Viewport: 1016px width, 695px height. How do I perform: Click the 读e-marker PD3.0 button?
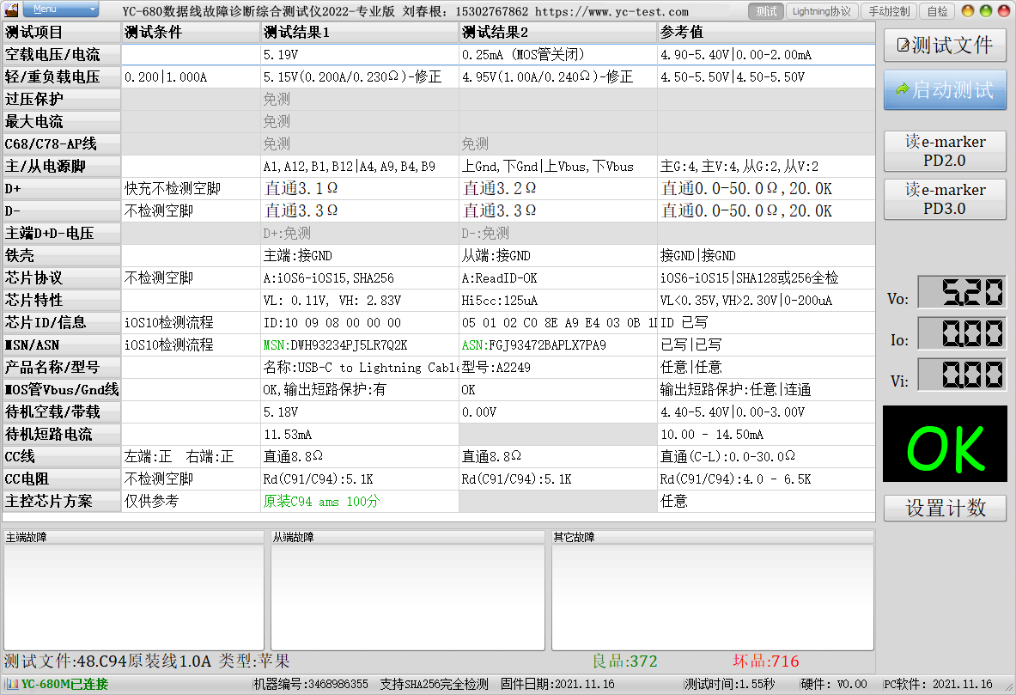(945, 198)
